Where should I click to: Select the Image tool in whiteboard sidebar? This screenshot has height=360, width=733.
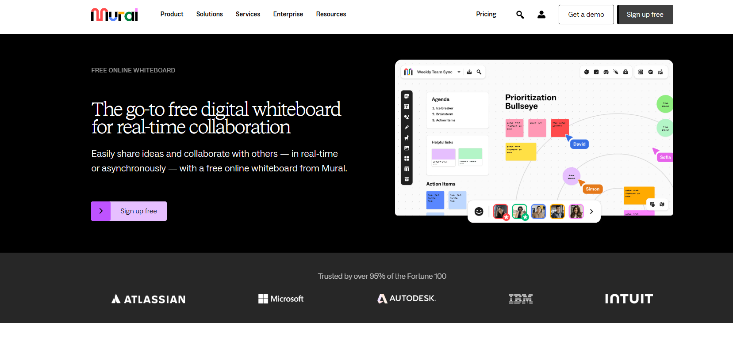point(407,148)
